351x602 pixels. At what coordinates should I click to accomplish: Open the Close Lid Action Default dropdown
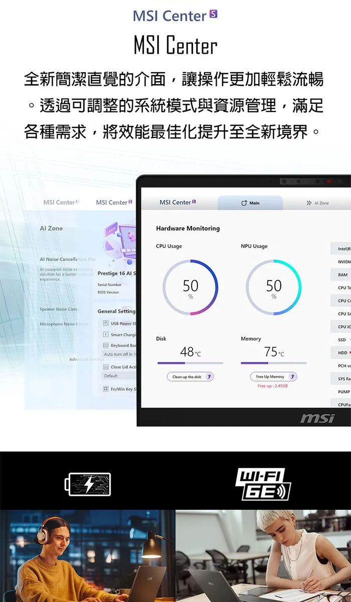118,376
